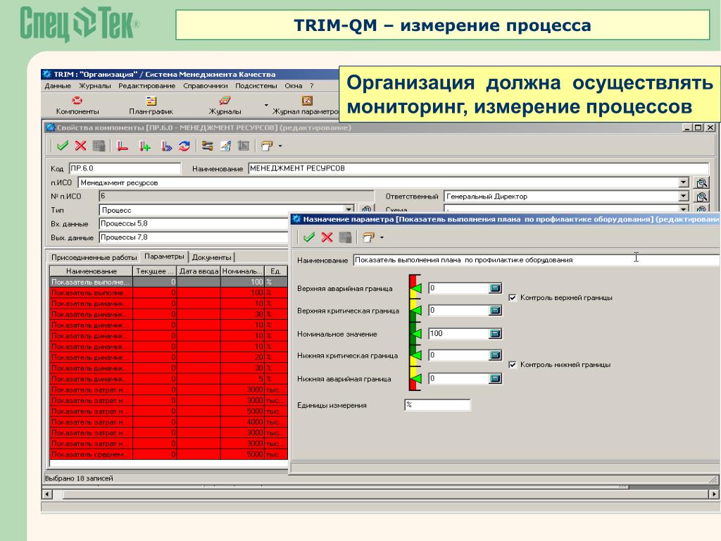
Task: Click the Код field containing ПР.6.0
Action: (125, 168)
